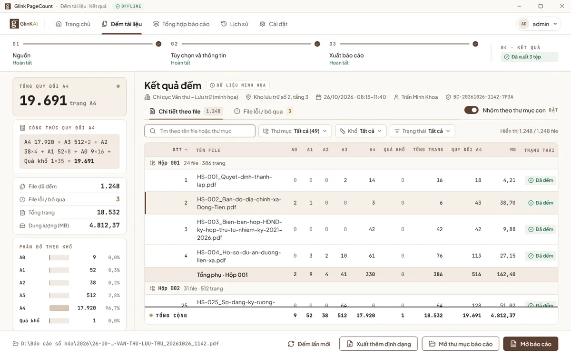Open the Trạng thái filter dropdown

coord(423,131)
